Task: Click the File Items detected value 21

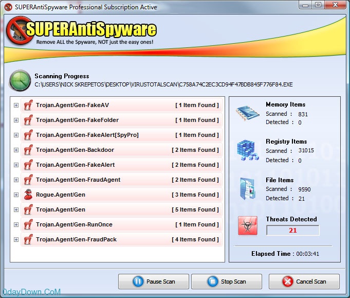Action: point(302,199)
